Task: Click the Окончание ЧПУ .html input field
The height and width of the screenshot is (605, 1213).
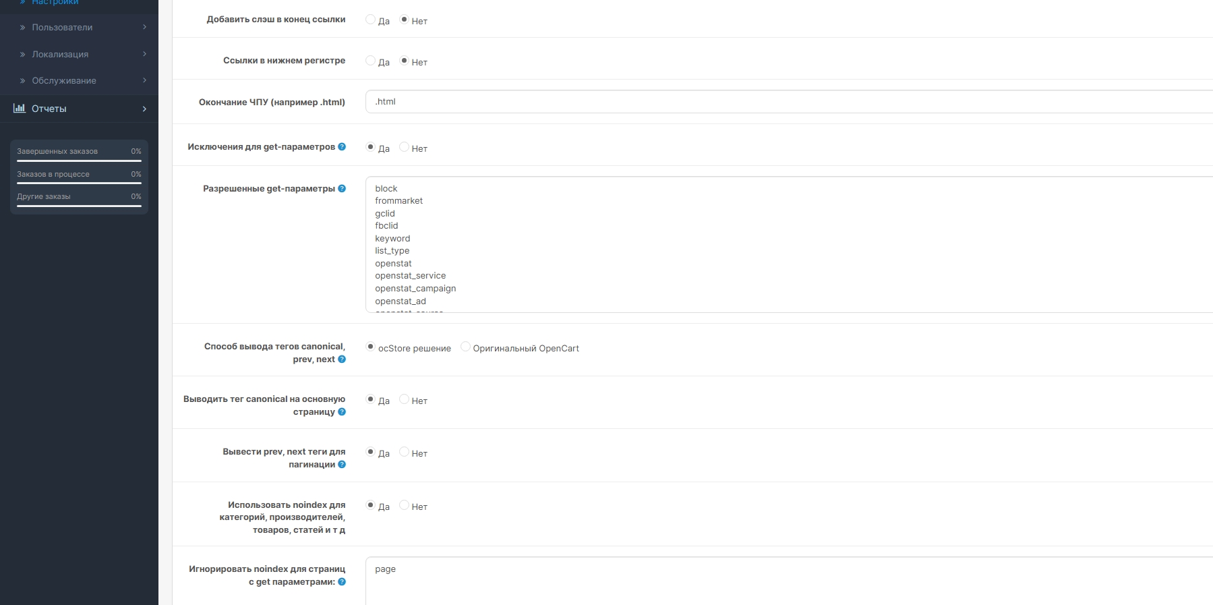Action: click(789, 102)
